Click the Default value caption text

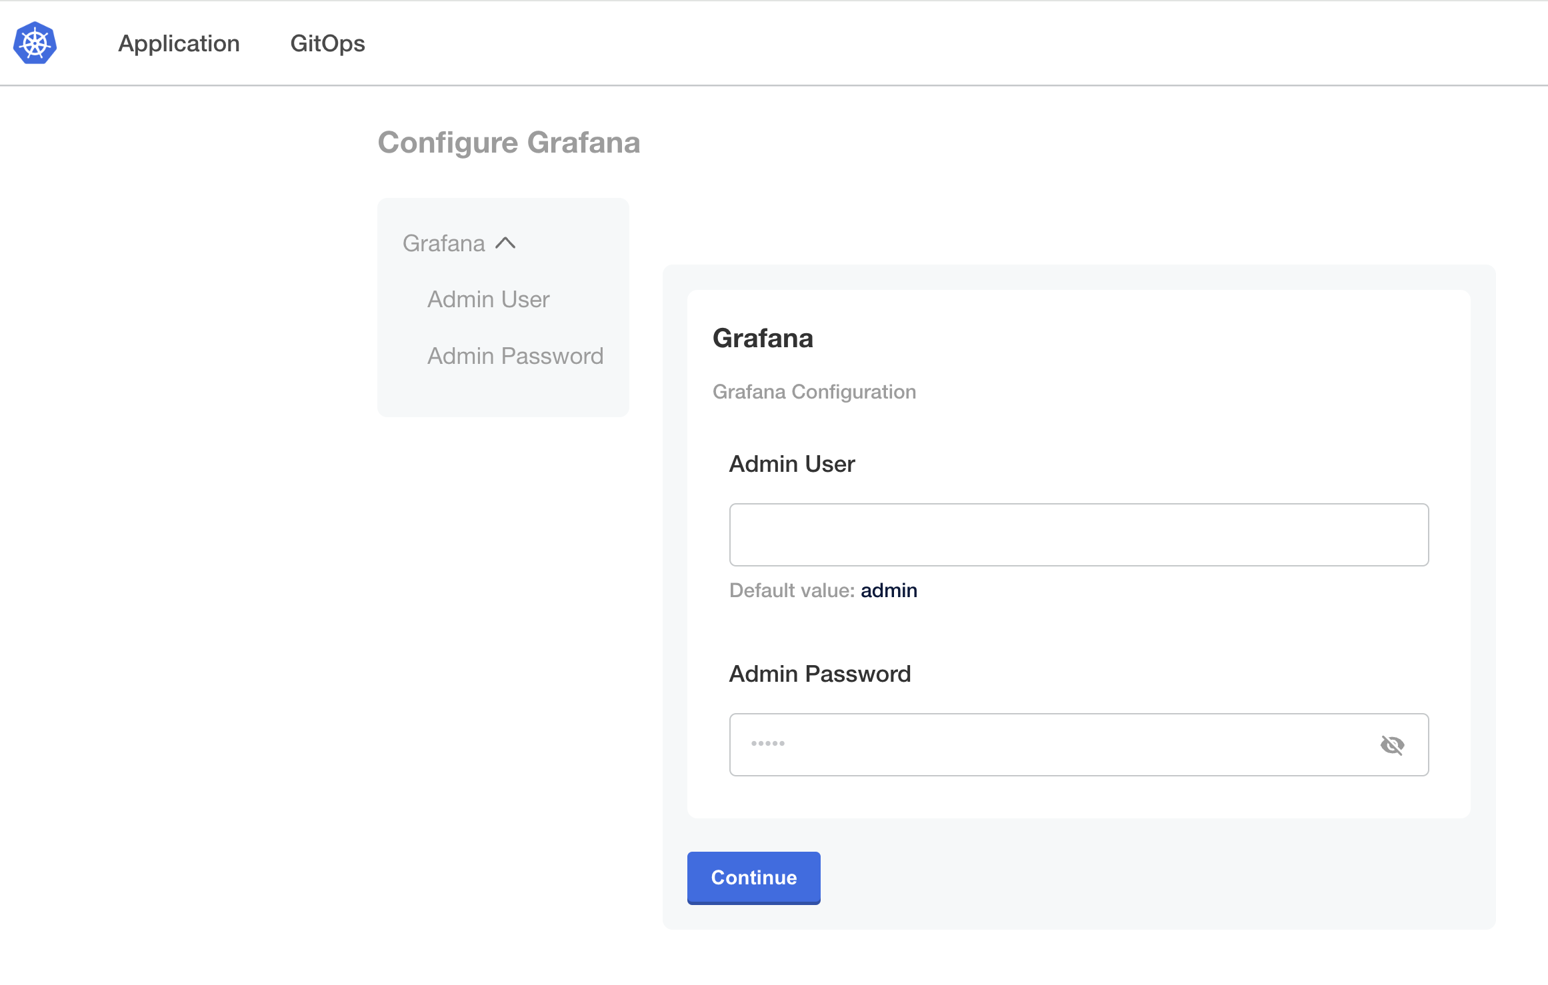pos(791,590)
